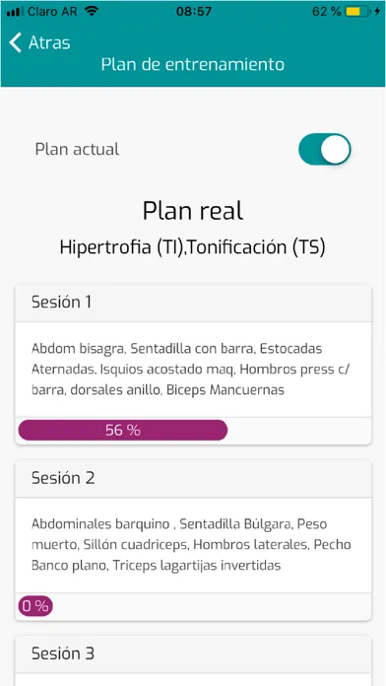Select the Sesión 2 exercise list text
This screenshot has width=386, height=686.
pyautogui.click(x=192, y=545)
